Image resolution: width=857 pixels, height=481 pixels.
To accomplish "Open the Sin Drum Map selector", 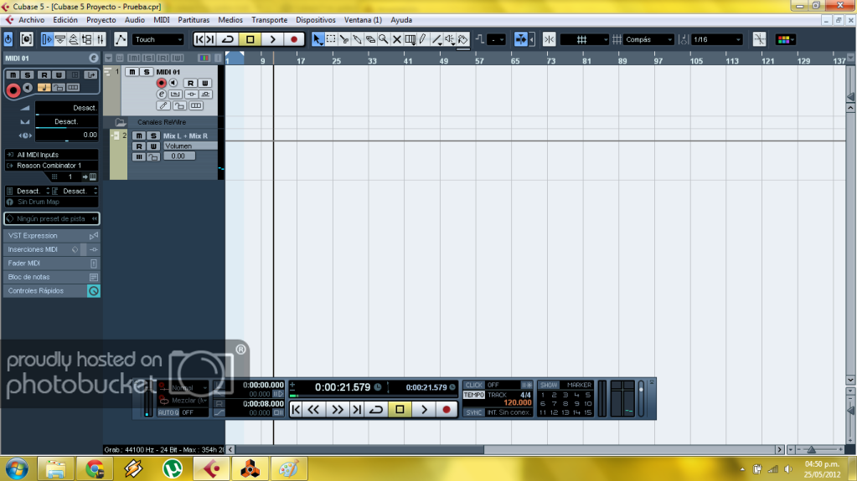I will coord(52,202).
